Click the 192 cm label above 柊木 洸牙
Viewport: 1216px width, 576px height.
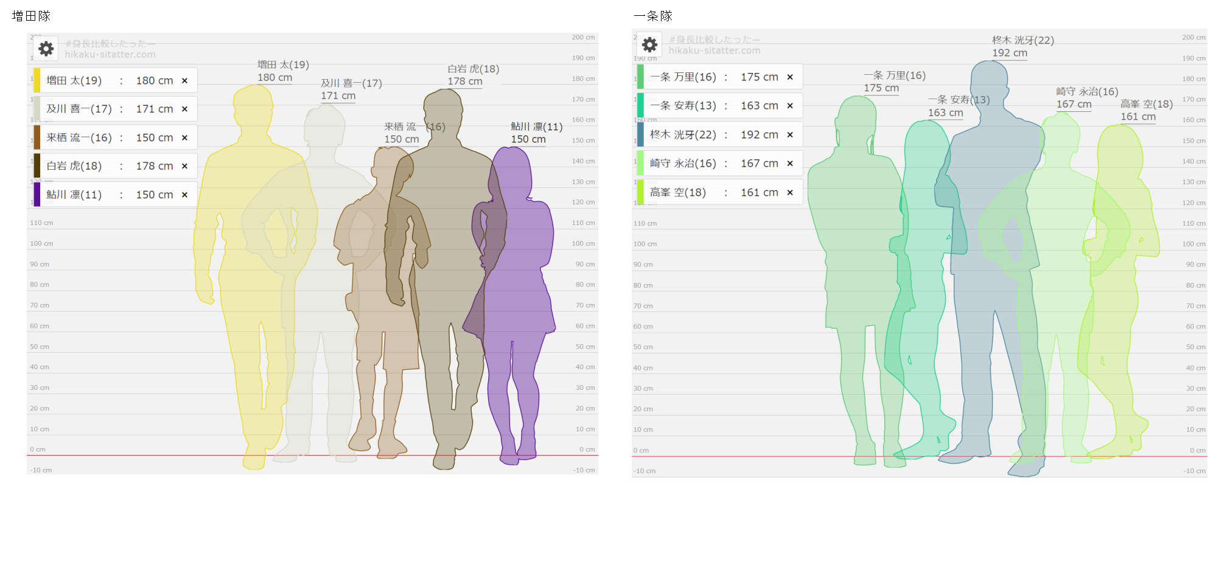[1010, 53]
